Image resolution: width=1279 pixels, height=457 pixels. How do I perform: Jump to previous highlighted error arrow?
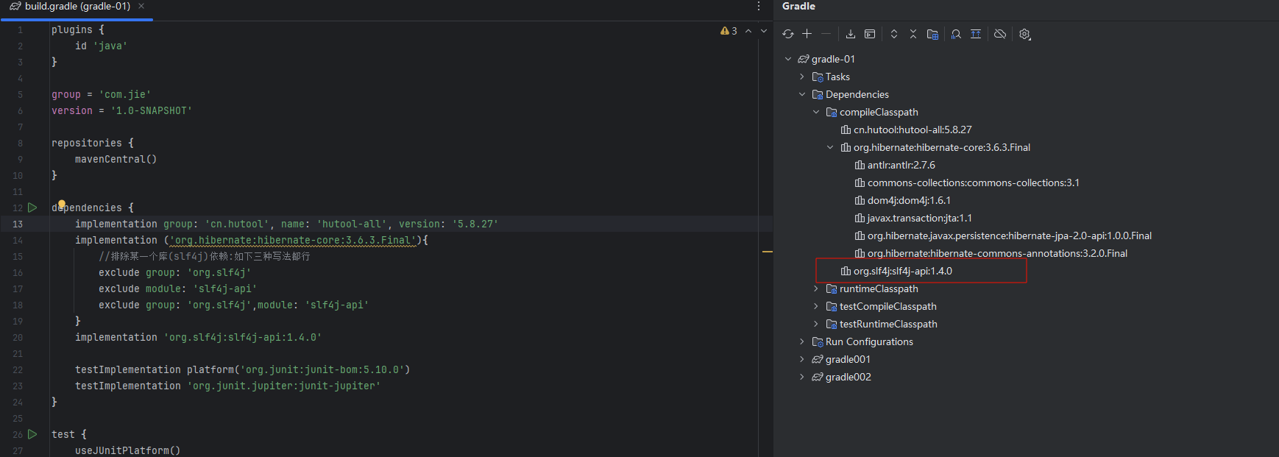pyautogui.click(x=748, y=31)
